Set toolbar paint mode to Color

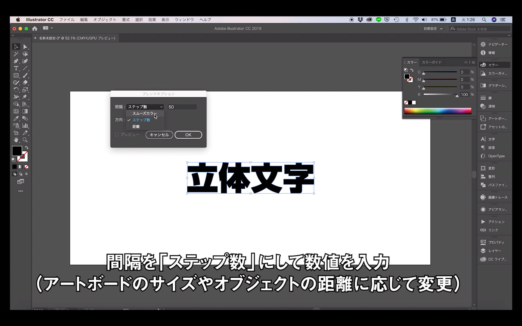14,167
